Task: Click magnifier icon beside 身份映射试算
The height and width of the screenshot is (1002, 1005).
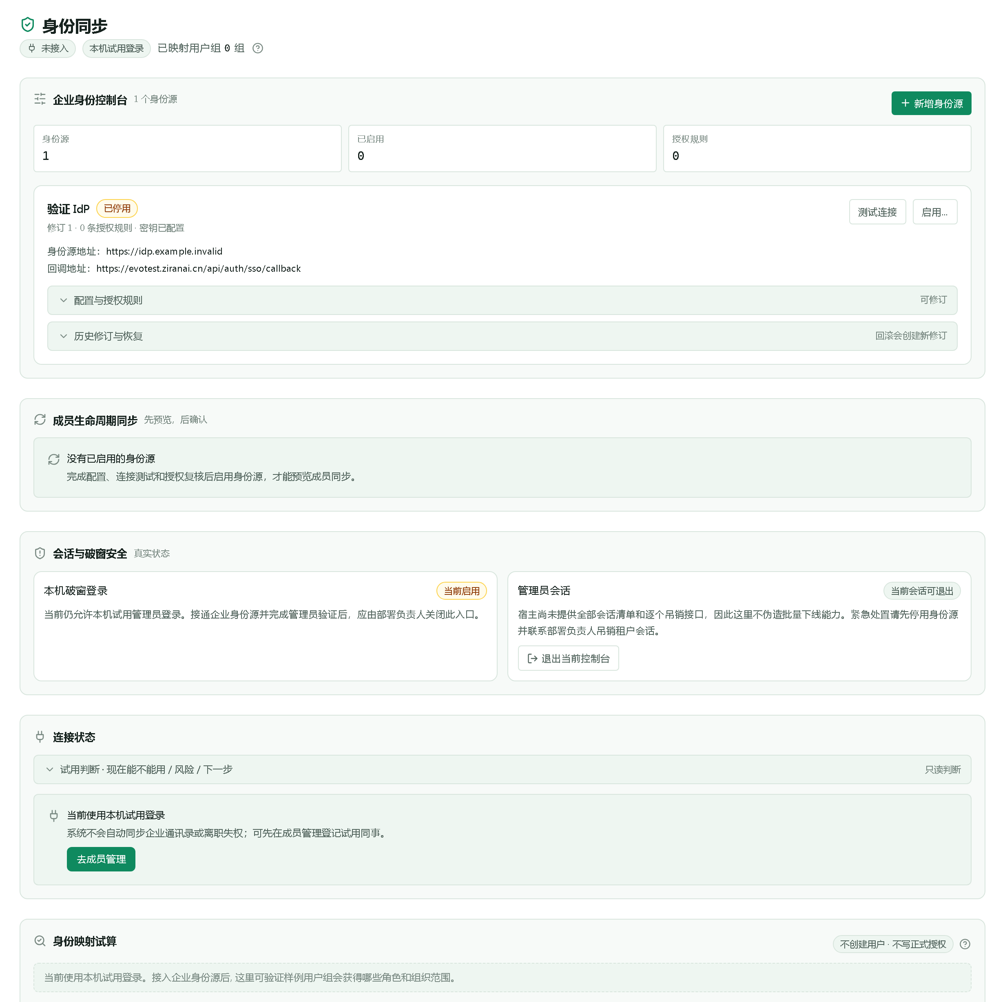Action: tap(40, 941)
